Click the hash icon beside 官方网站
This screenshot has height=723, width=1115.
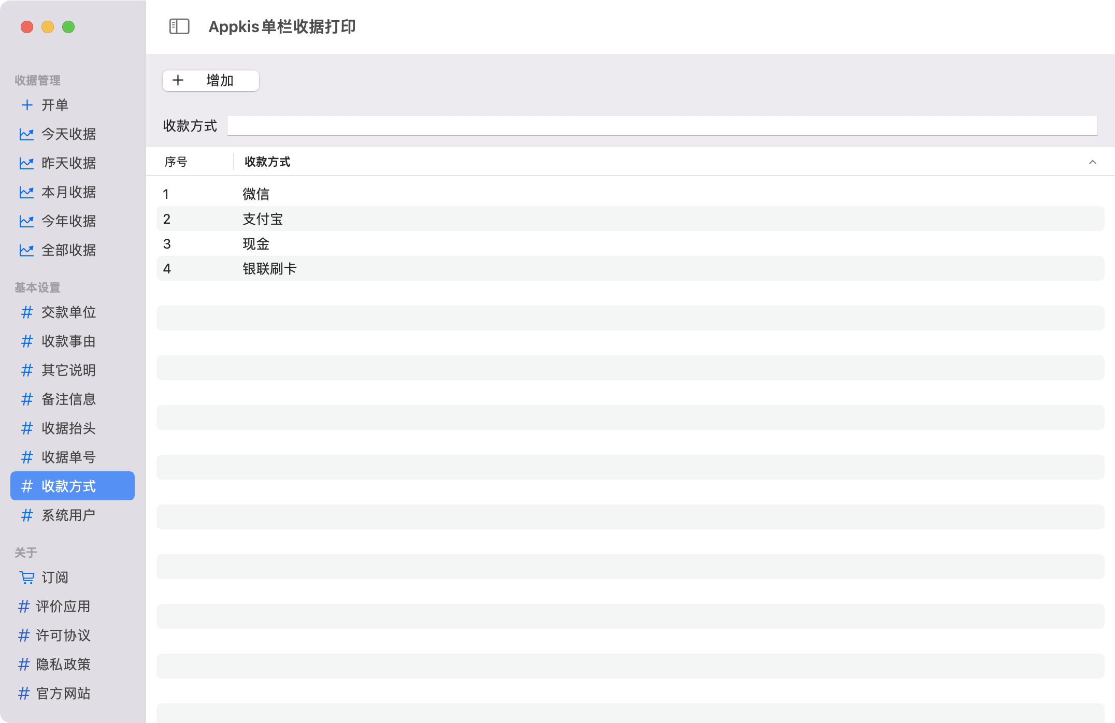tap(24, 693)
